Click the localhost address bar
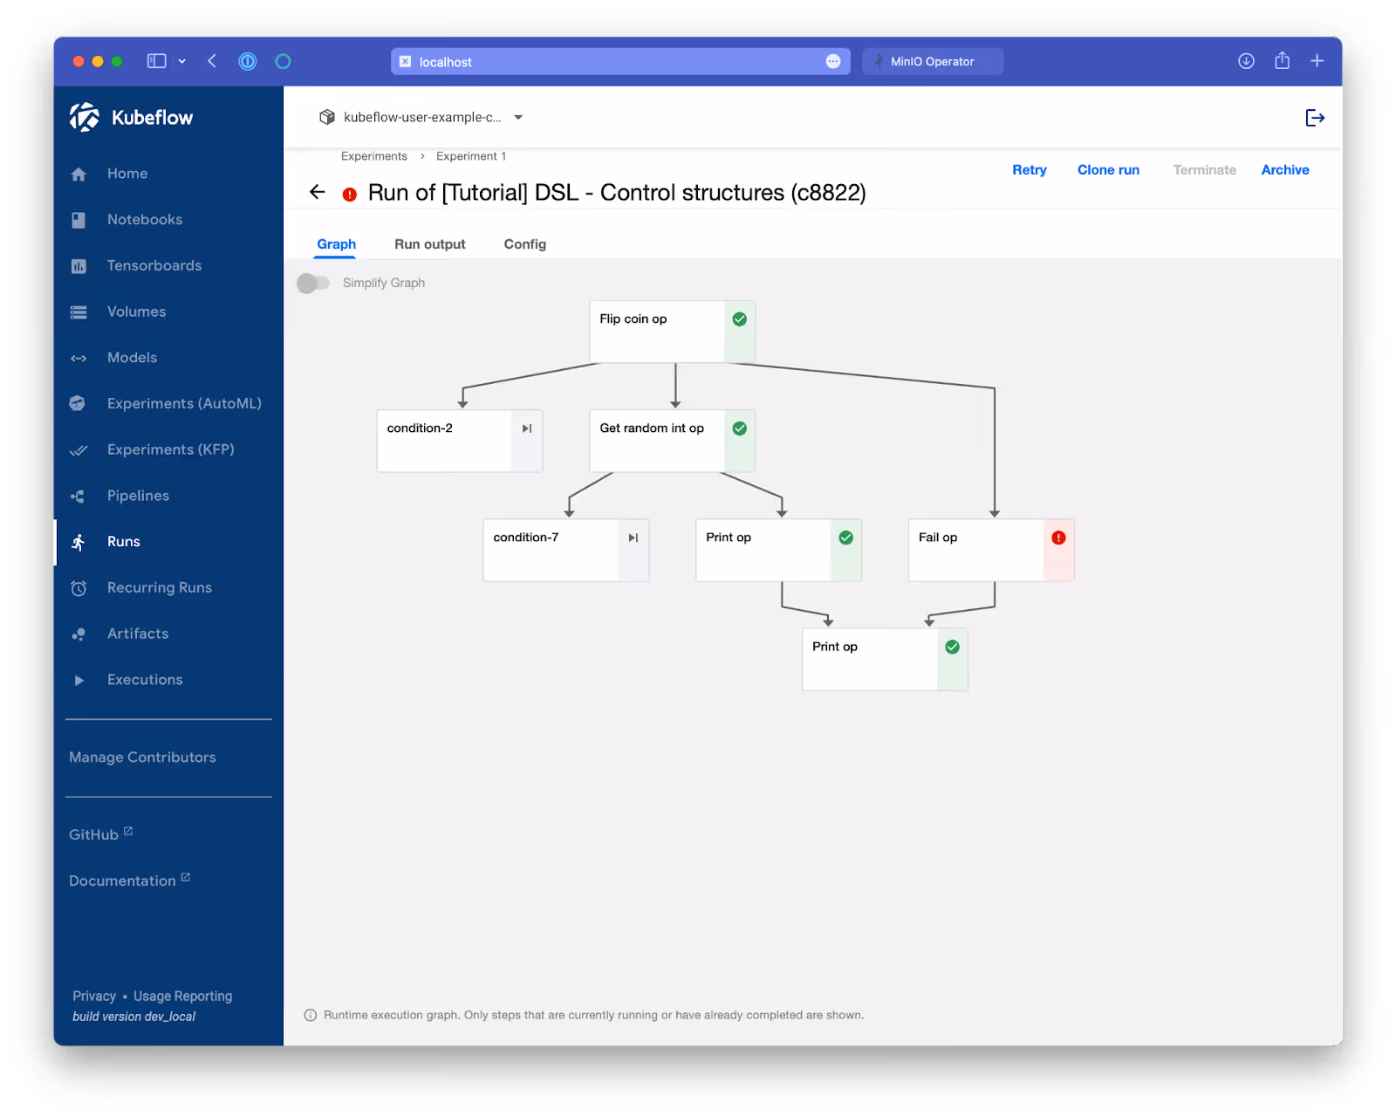The height and width of the screenshot is (1117, 1396). coord(620,61)
